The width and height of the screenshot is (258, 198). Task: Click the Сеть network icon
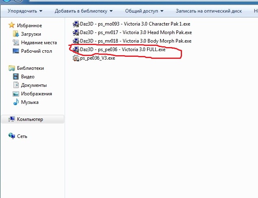12,136
